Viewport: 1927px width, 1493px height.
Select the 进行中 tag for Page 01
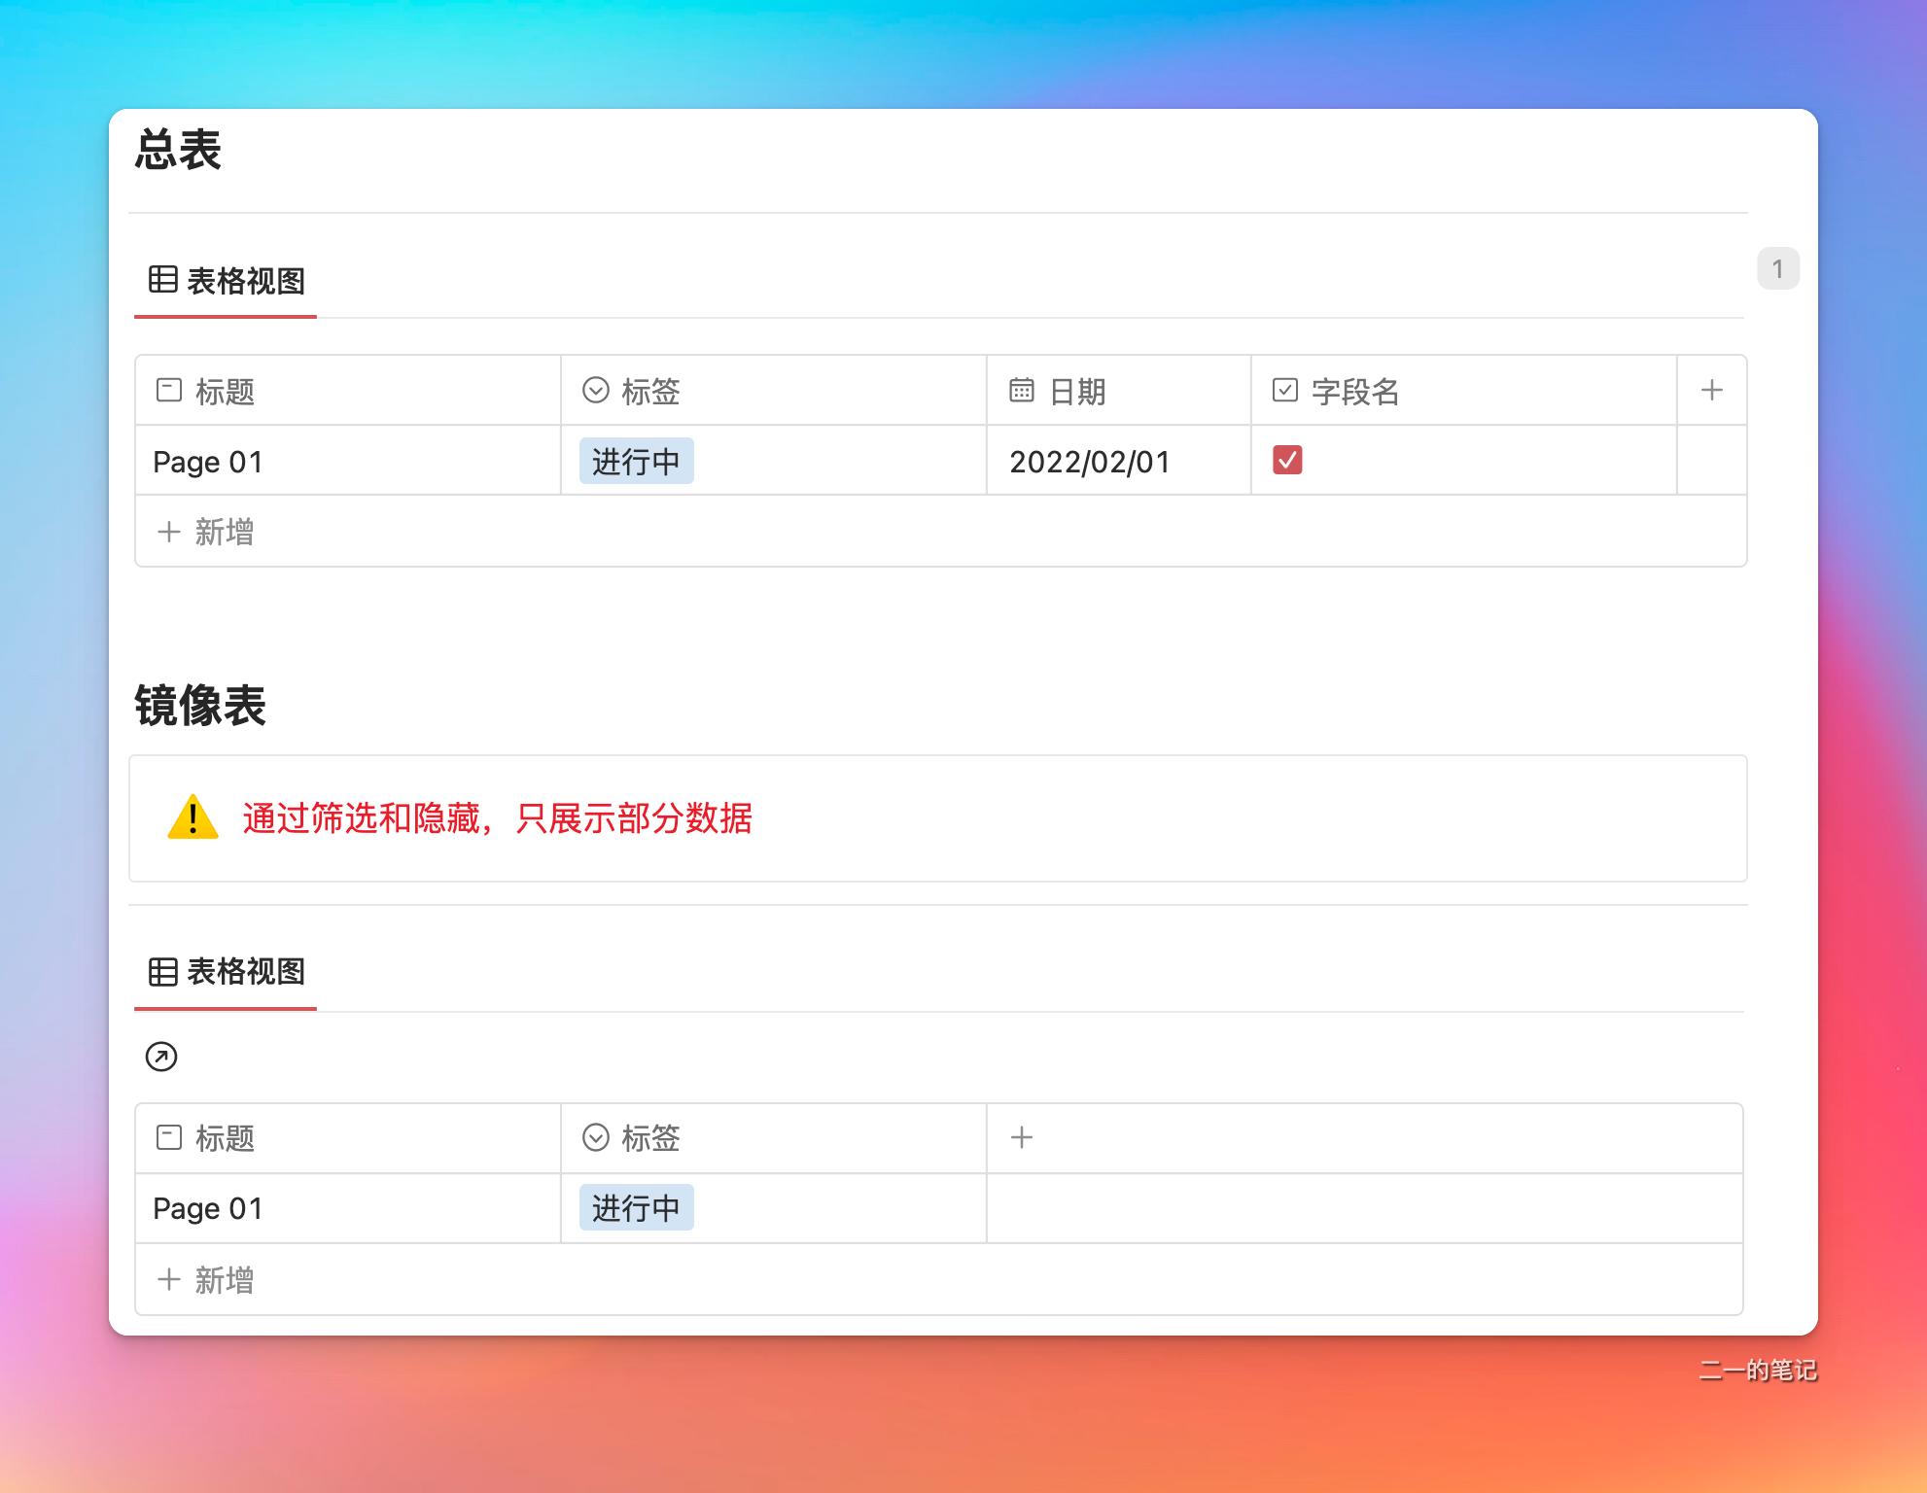point(637,462)
